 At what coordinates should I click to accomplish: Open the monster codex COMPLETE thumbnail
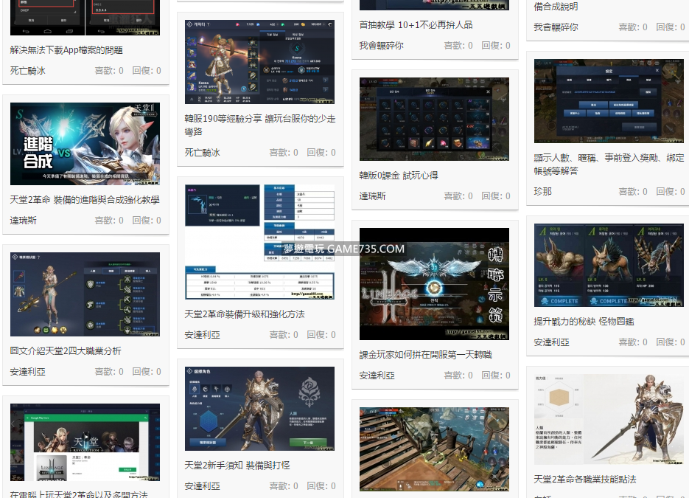pos(609,266)
